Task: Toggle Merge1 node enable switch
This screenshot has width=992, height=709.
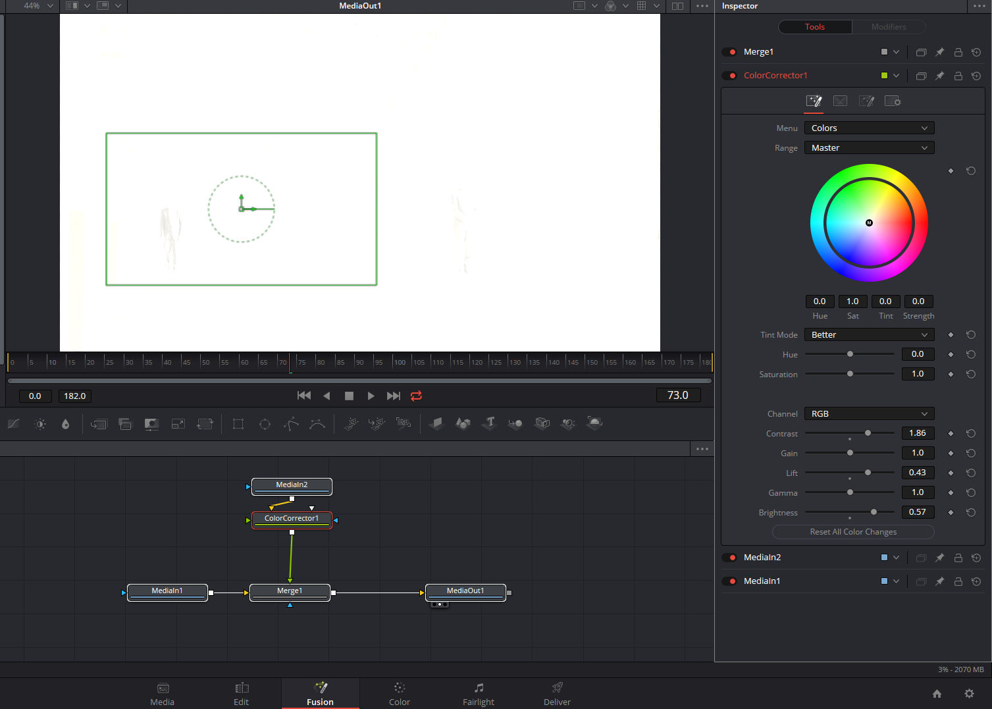Action: pyautogui.click(x=729, y=52)
